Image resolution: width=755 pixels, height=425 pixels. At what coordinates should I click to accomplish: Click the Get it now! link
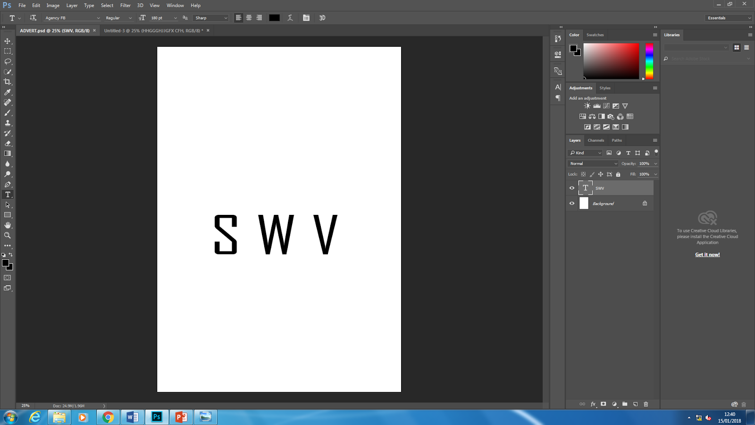click(707, 255)
